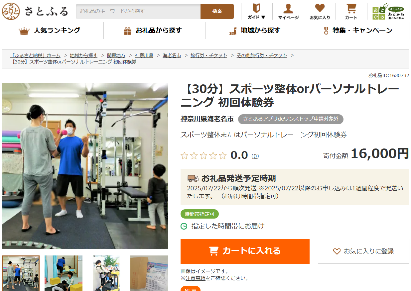Open the お礼品から探す menu
The image size is (411, 291).
tap(154, 31)
